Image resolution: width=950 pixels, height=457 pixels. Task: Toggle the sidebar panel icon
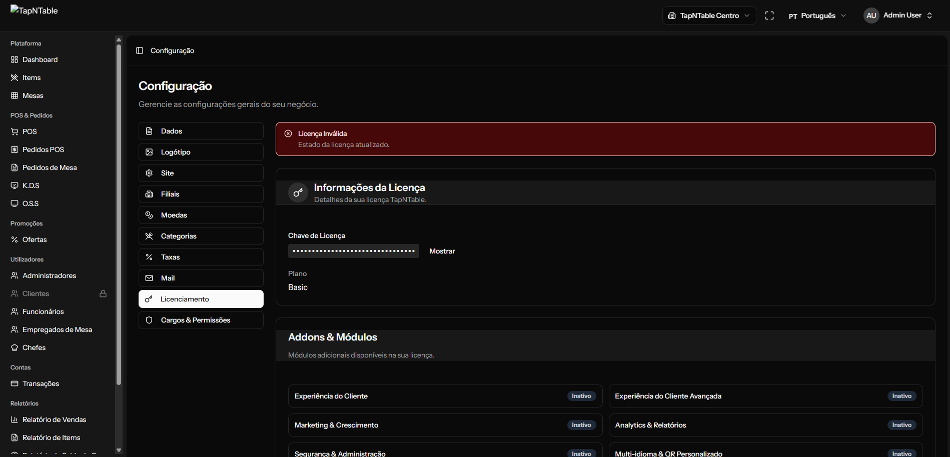click(140, 50)
